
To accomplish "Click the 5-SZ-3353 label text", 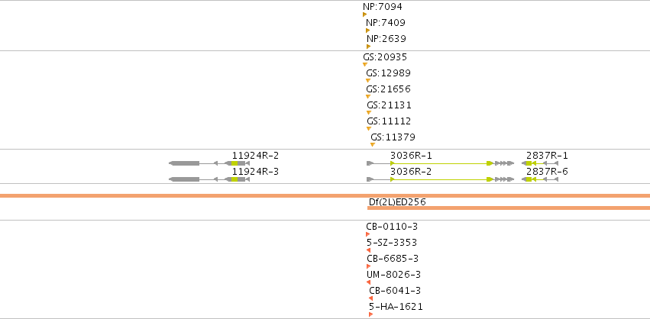I will 392,243.
